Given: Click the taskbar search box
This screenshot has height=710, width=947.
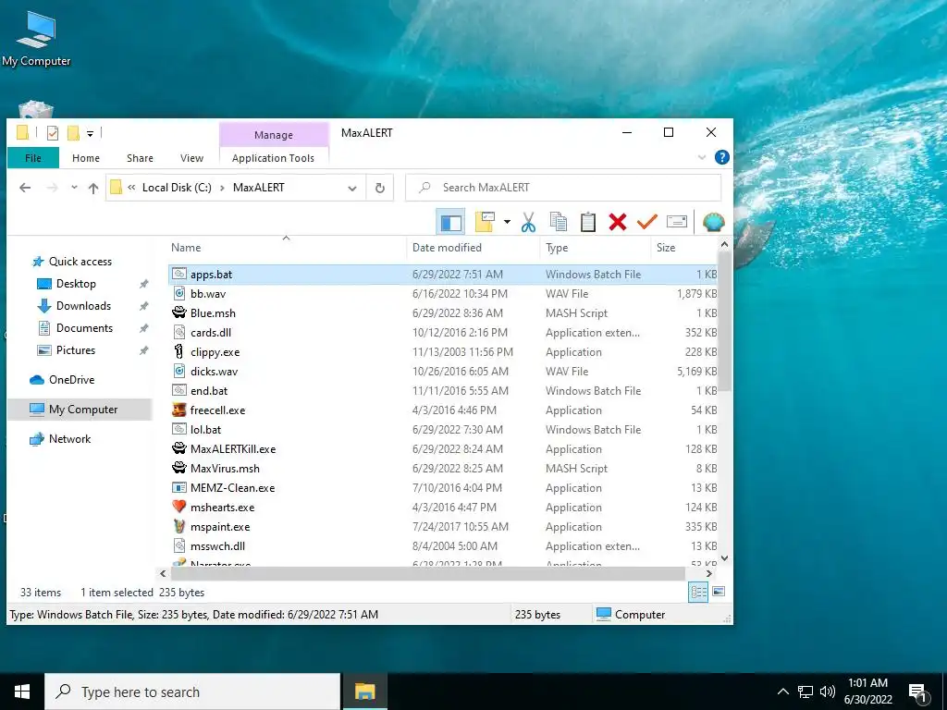Looking at the screenshot, I should (192, 692).
